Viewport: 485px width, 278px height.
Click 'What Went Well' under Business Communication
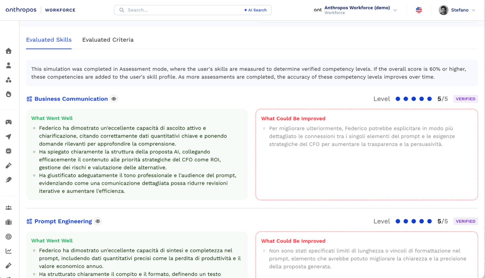coord(52,118)
